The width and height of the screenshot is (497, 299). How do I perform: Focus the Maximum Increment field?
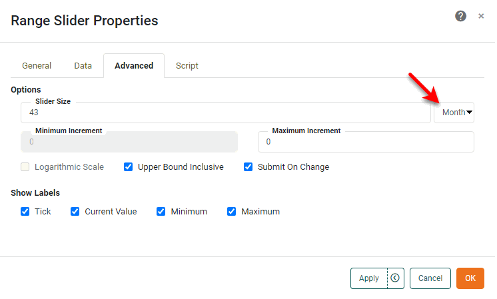click(x=365, y=142)
